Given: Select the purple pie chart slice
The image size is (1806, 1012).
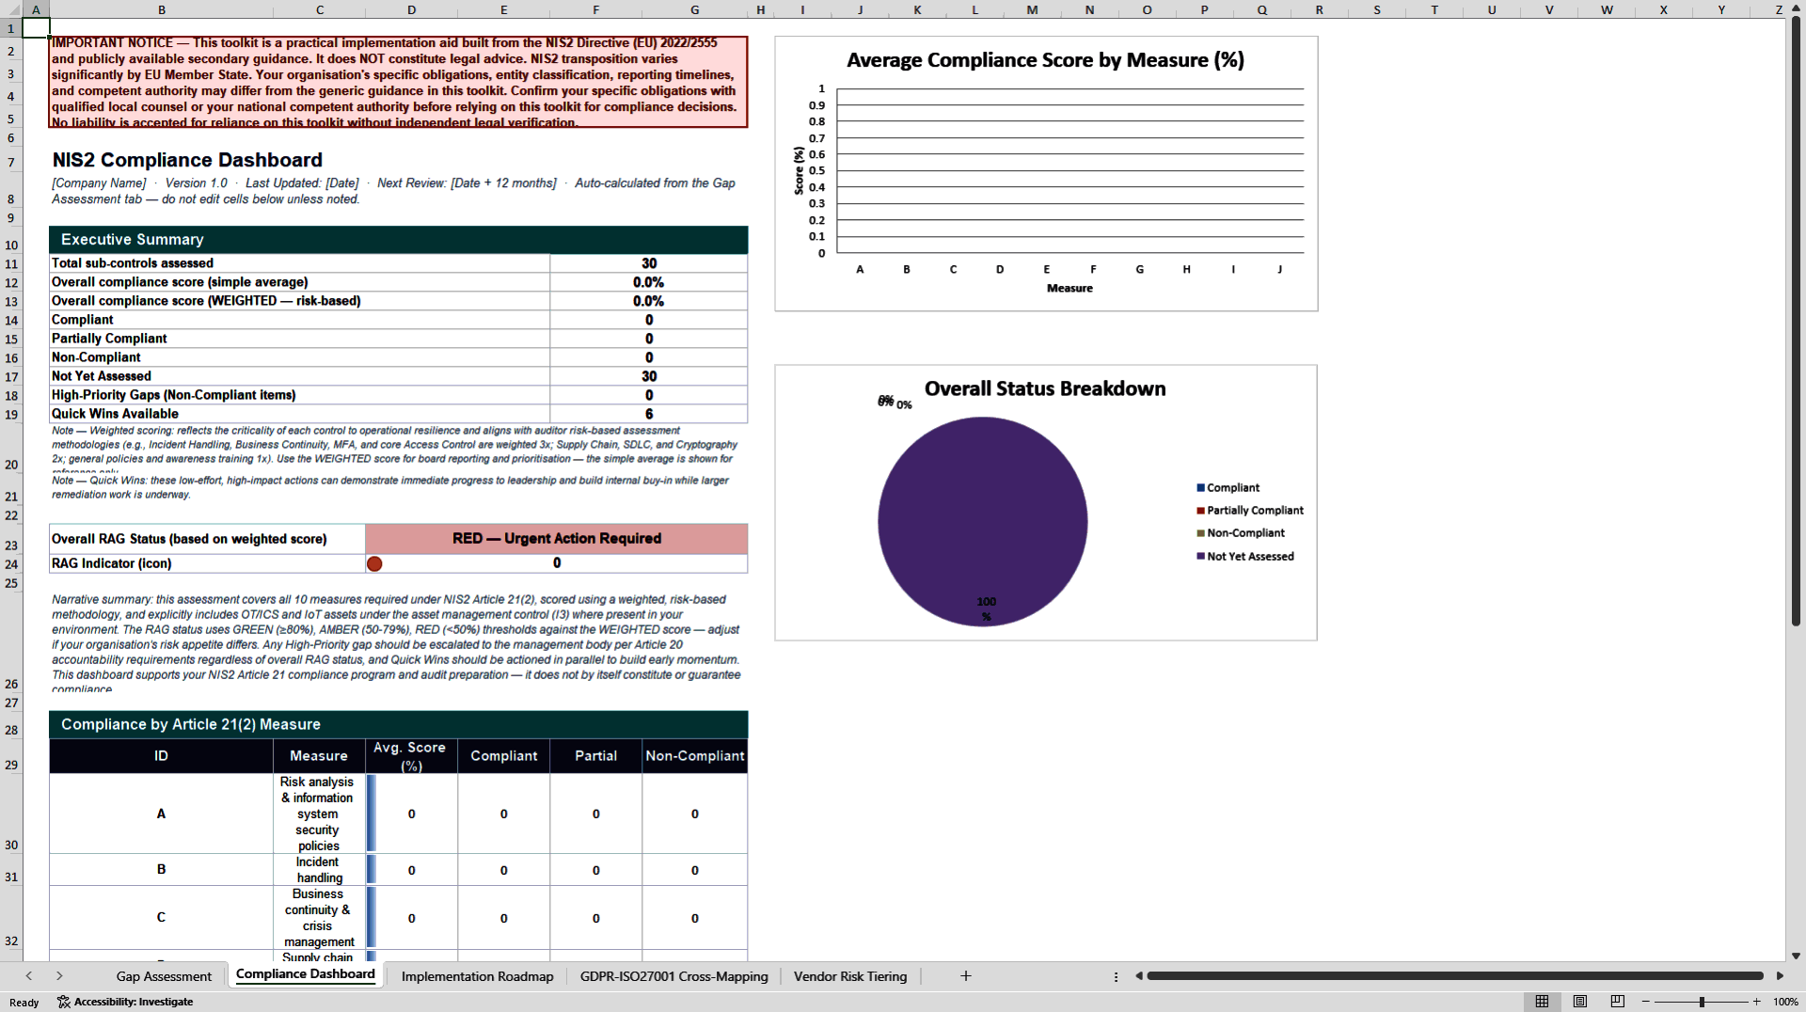Looking at the screenshot, I should coord(982,522).
